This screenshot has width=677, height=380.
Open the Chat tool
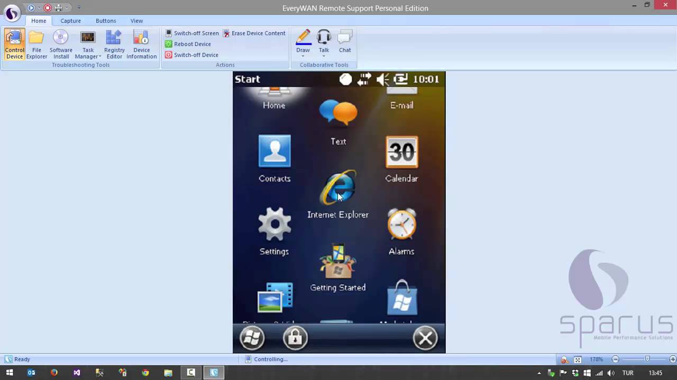coord(345,41)
